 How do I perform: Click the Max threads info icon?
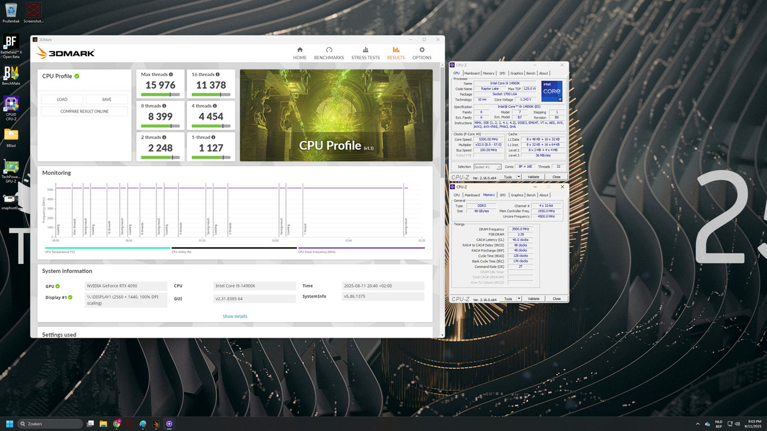coord(172,74)
